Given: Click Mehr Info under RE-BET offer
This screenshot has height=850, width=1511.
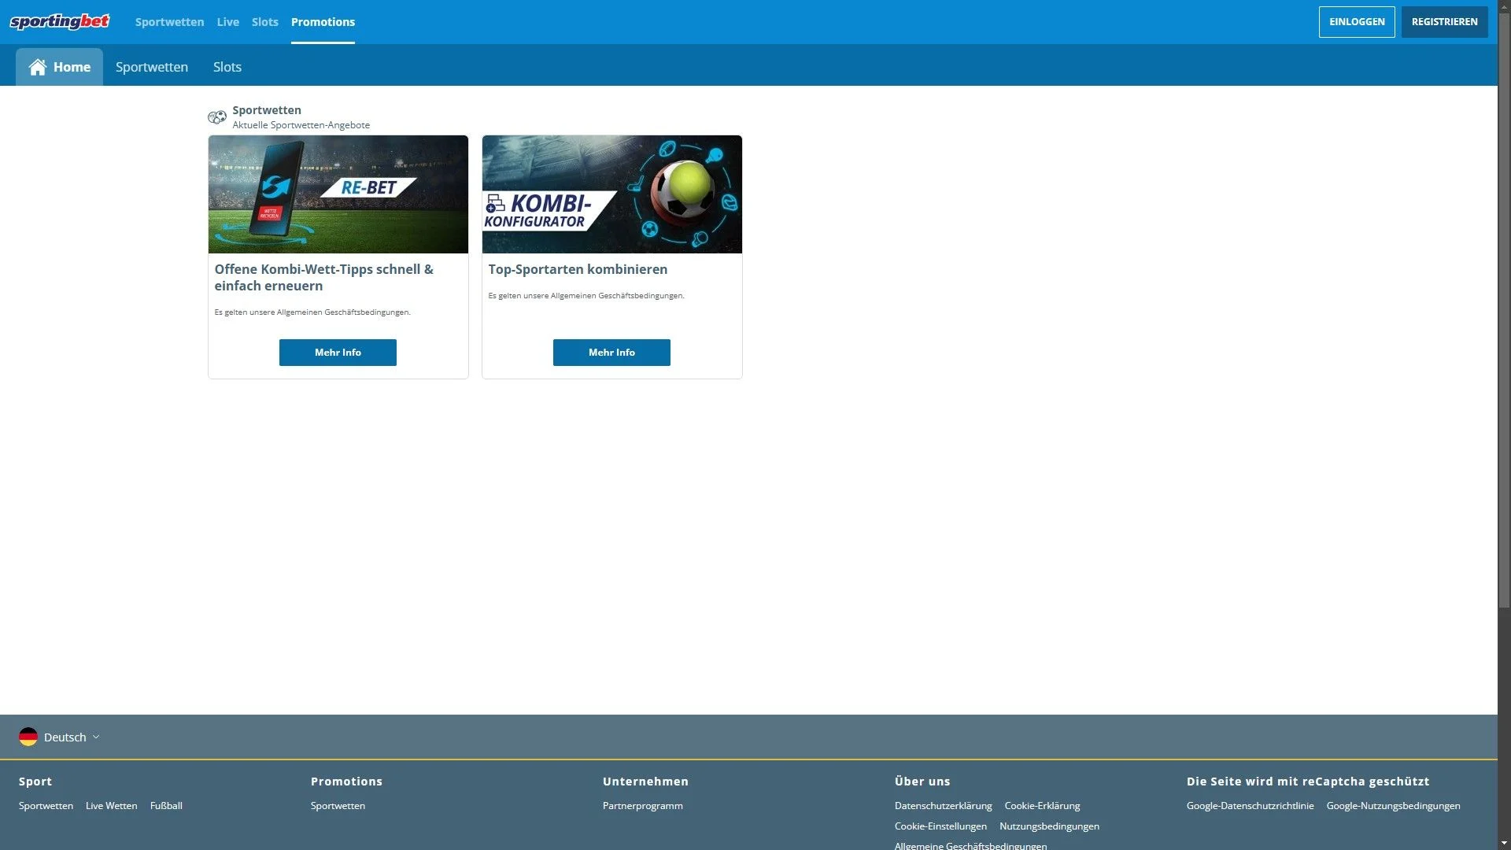Looking at the screenshot, I should (x=338, y=353).
